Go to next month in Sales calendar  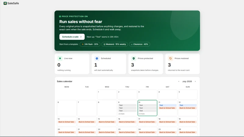click(195, 81)
